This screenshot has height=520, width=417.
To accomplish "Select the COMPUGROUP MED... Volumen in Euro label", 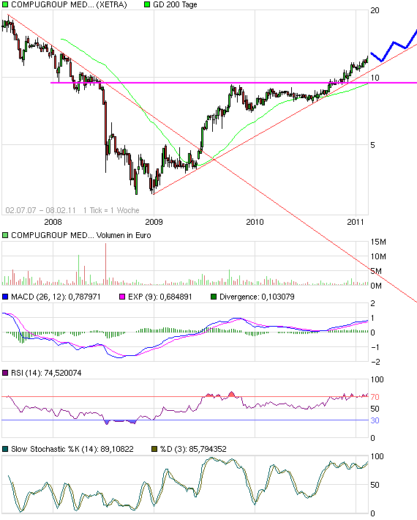I will pyautogui.click(x=81, y=235).
